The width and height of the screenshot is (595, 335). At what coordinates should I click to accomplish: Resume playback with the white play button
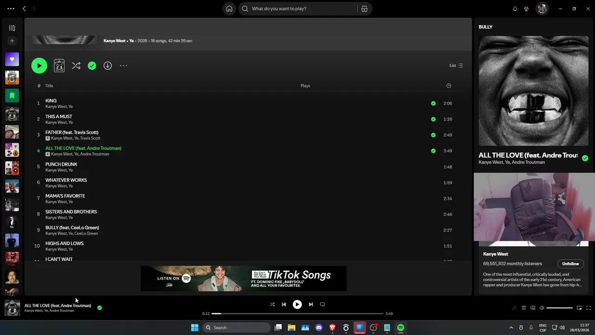tap(297, 304)
